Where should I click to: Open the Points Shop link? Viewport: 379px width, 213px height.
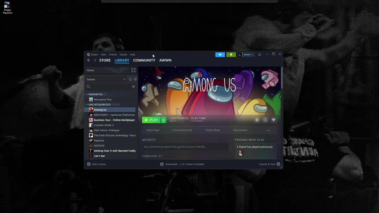[x=213, y=130]
